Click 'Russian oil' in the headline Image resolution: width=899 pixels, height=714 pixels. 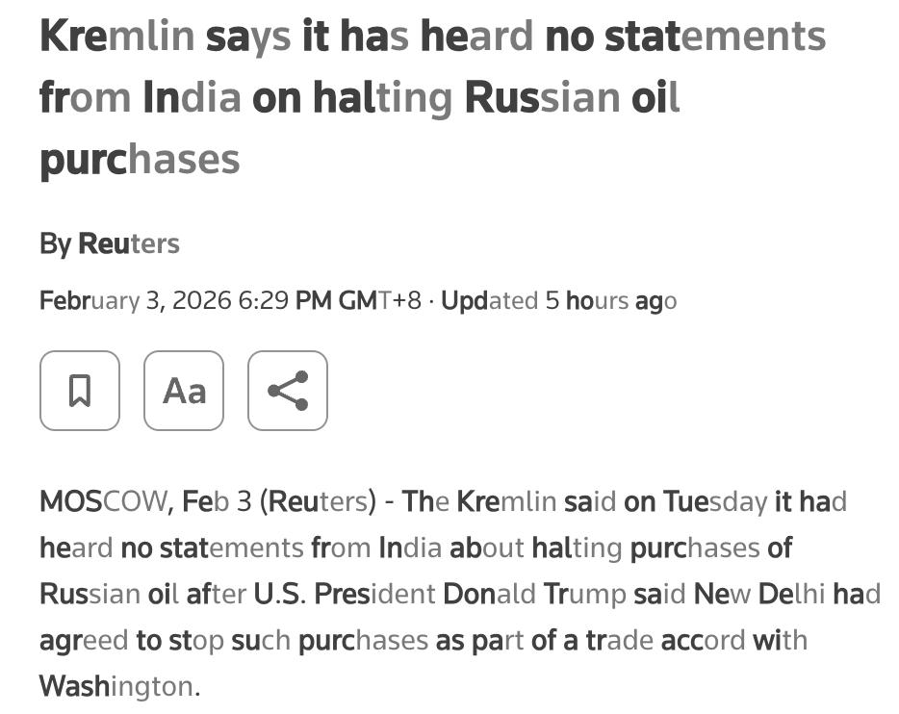[572, 97]
